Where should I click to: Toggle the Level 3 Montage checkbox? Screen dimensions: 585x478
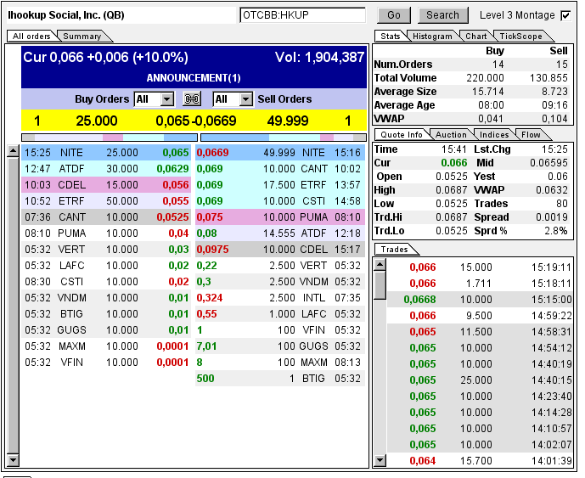pyautogui.click(x=565, y=15)
